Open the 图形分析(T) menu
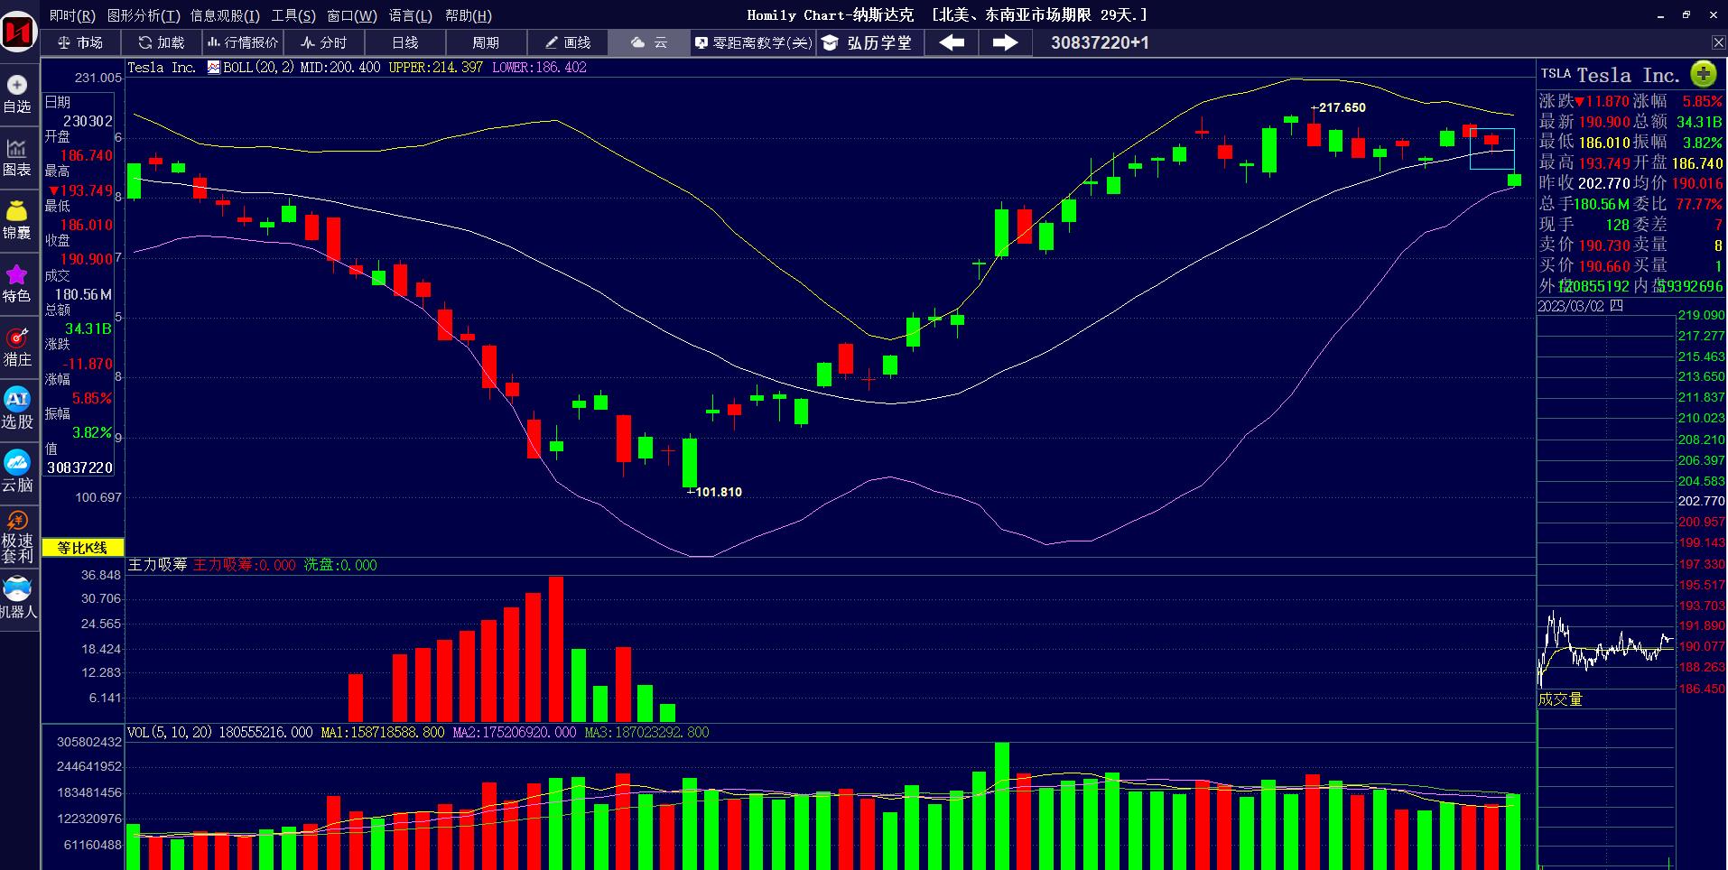The image size is (1728, 870). pyautogui.click(x=144, y=15)
